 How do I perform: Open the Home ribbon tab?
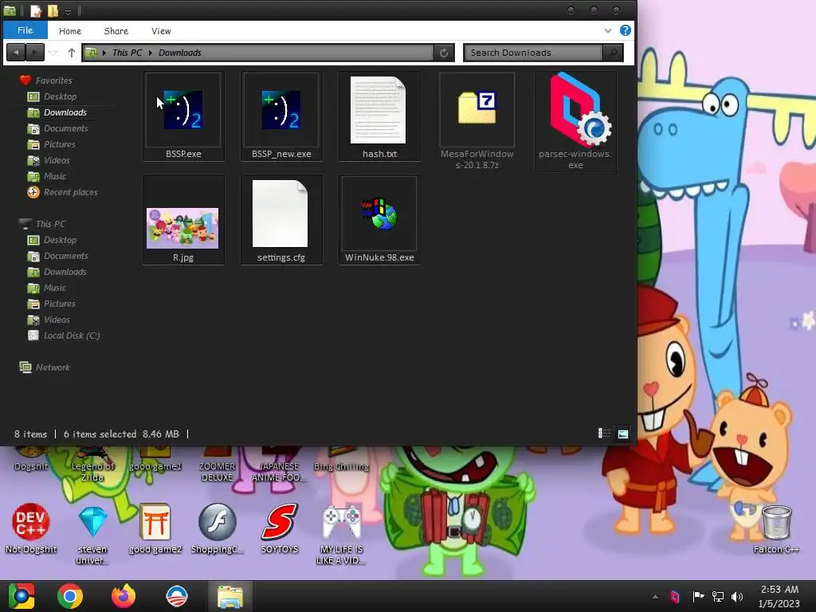point(70,31)
